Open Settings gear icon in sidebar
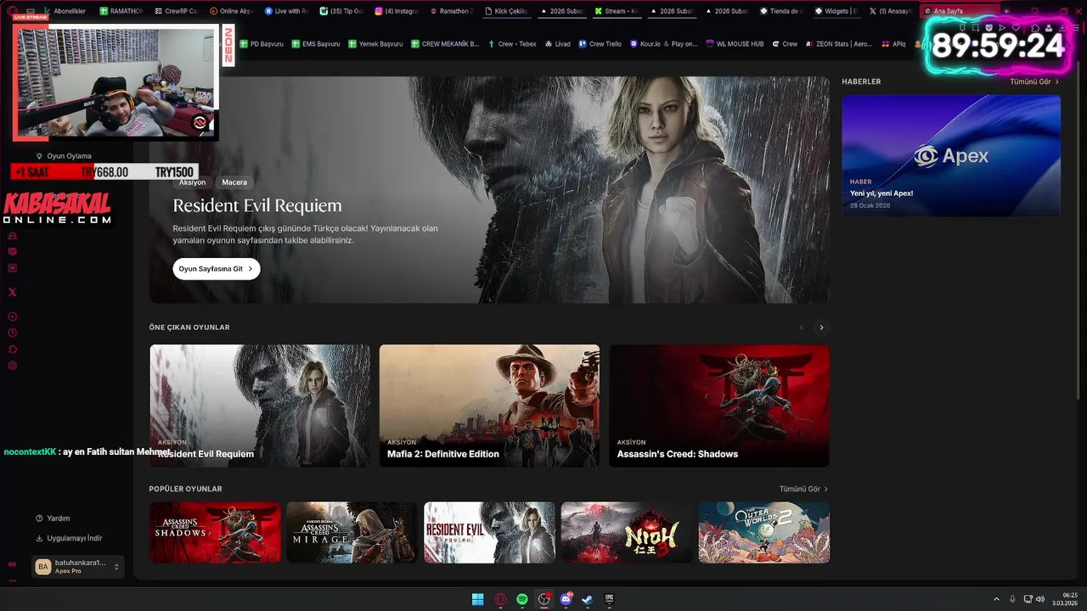 point(13,366)
